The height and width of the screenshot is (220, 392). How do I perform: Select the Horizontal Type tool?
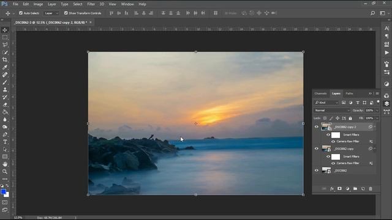click(x=5, y=142)
